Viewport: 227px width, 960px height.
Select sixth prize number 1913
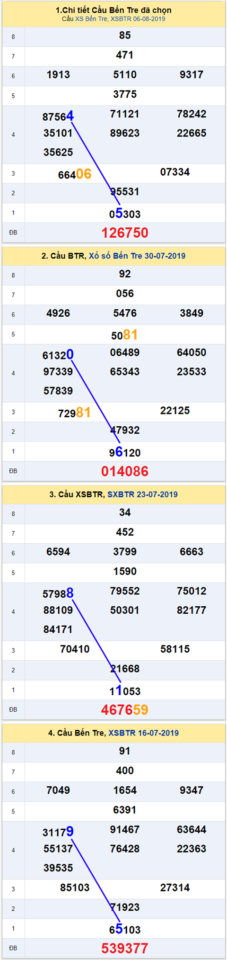(58, 75)
